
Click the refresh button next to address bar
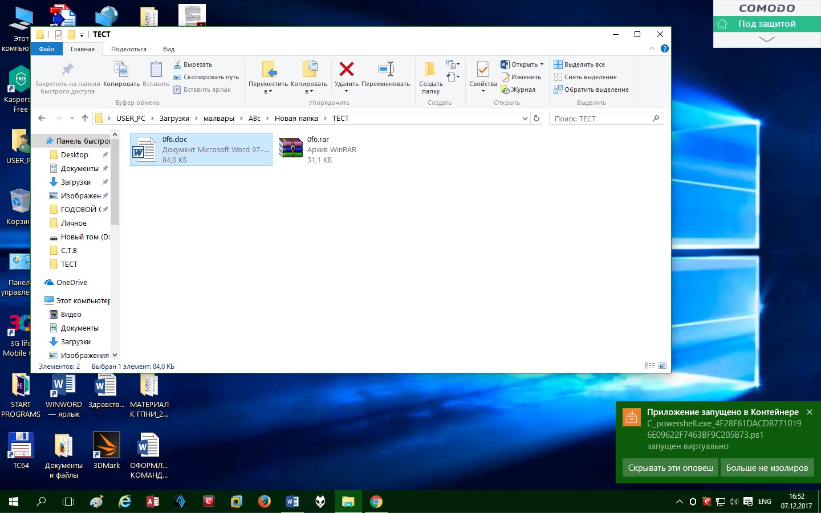[537, 119]
